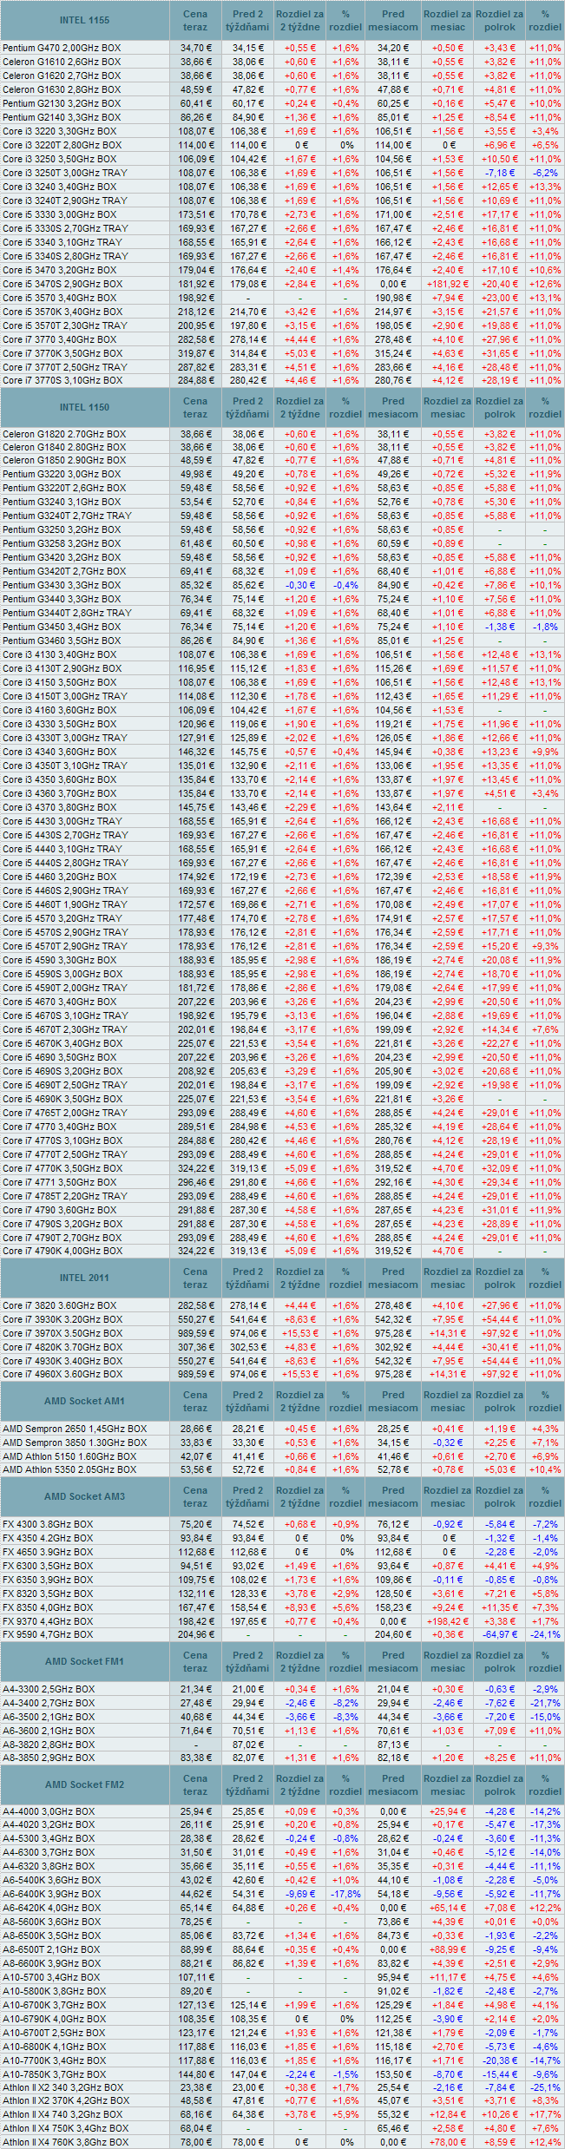The height and width of the screenshot is (2149, 565).
Task: Select A4-3300 2,5GHz BOX product name
Action: click(x=49, y=1689)
